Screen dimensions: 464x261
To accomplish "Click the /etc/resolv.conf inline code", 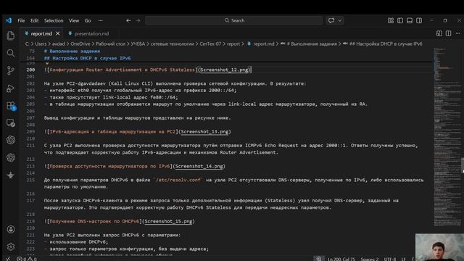I will pyautogui.click(x=178, y=180).
